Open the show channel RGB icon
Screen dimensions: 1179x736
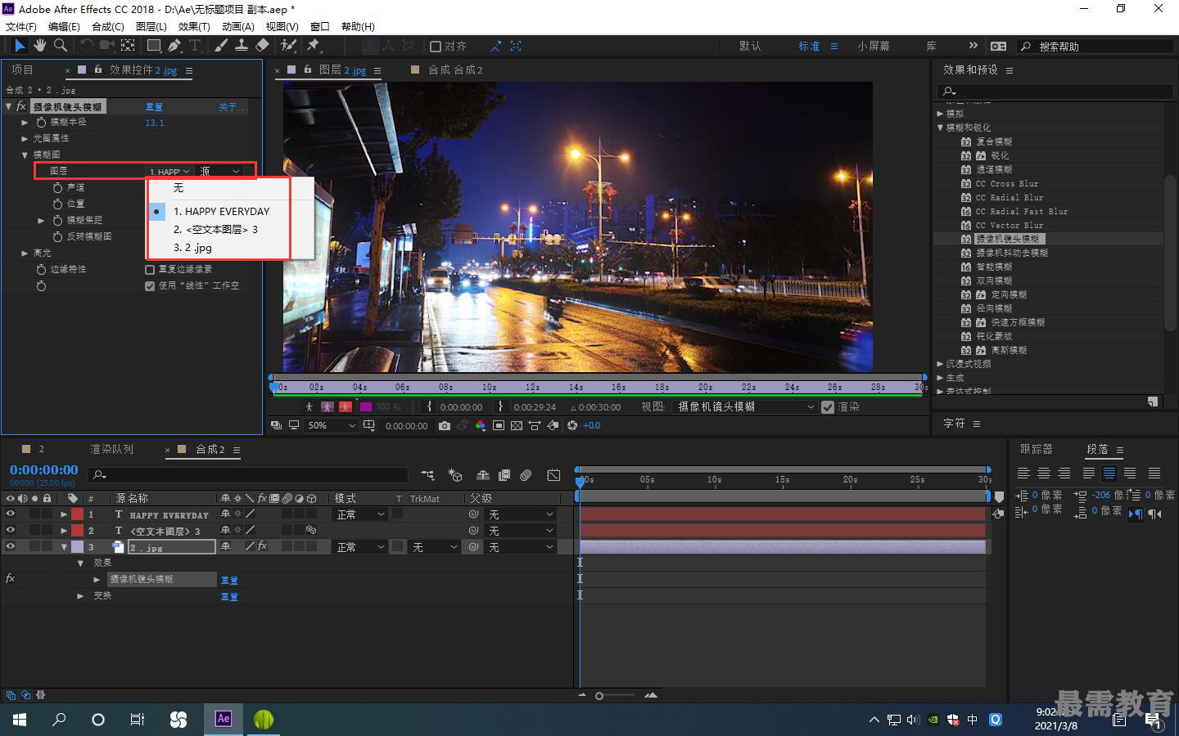[480, 425]
